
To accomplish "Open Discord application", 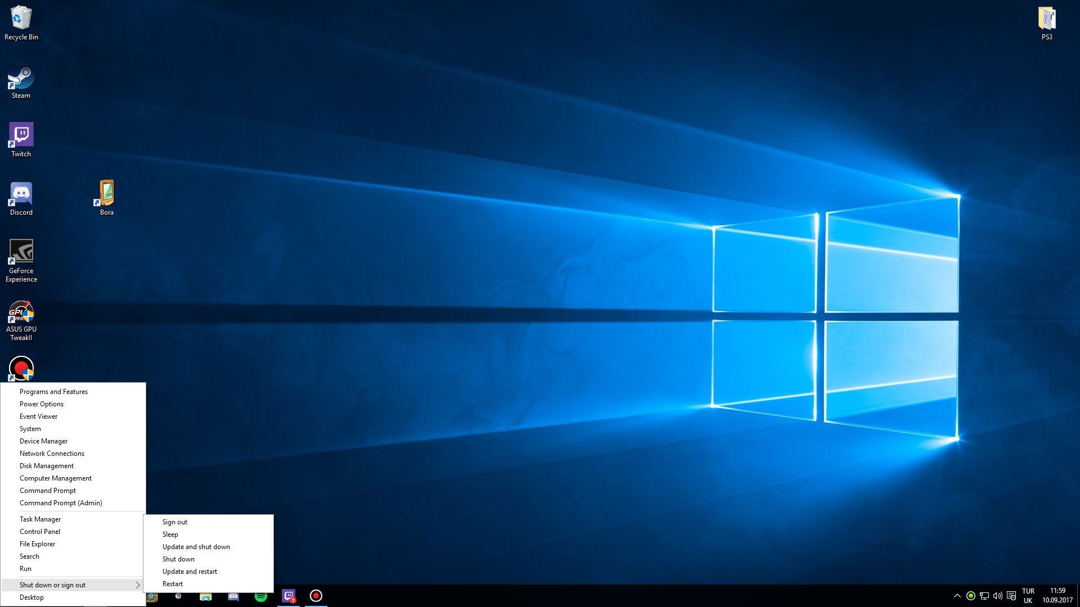I will click(20, 193).
